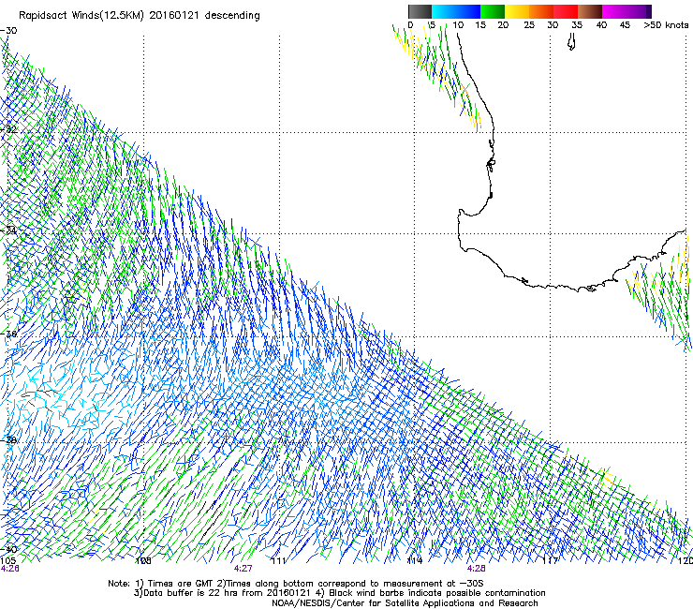The image size is (693, 609).
Task: Click the '105' longitude axis label
Action: (7, 561)
